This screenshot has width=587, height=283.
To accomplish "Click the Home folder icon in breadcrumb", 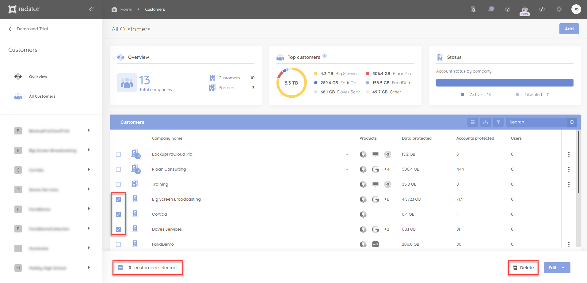I will pos(114,9).
